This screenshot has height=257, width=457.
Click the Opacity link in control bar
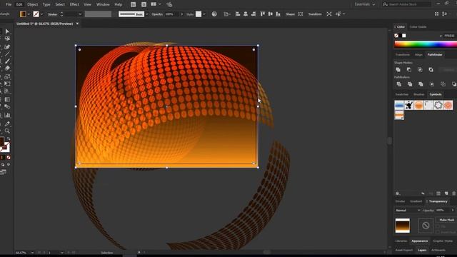[157, 14]
